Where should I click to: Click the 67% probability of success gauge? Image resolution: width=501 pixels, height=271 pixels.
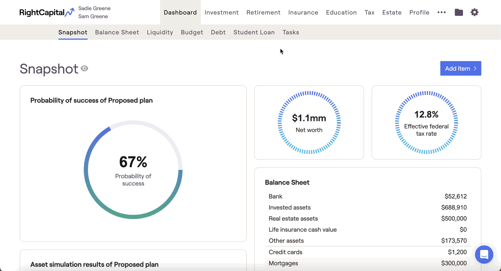[133, 170]
